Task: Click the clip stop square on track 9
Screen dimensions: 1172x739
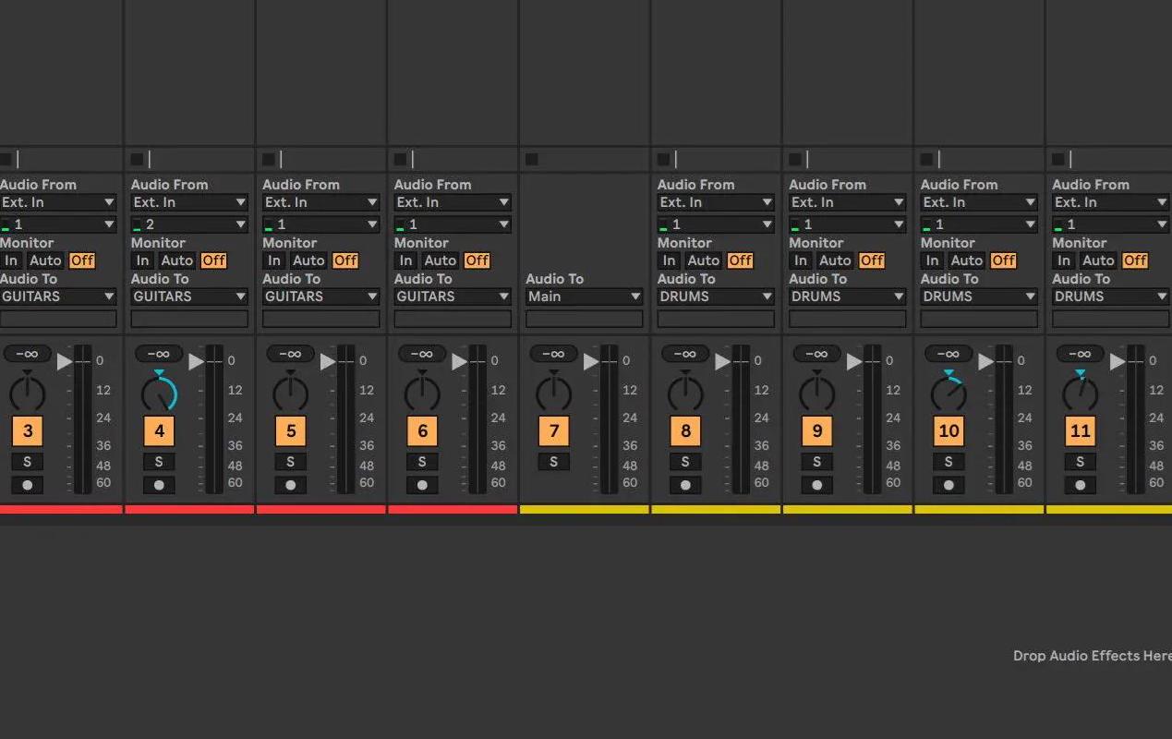Action: (x=795, y=159)
